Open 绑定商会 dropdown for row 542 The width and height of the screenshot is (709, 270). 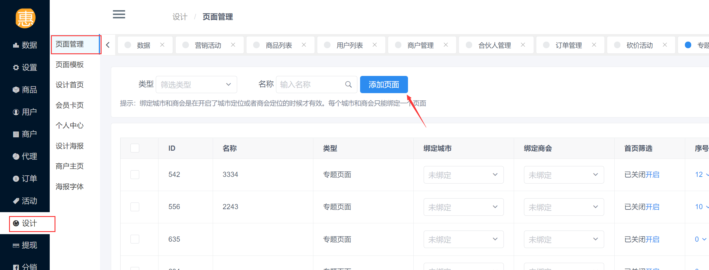point(564,175)
